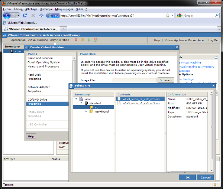Click inside the Google search box

(x=199, y=16)
